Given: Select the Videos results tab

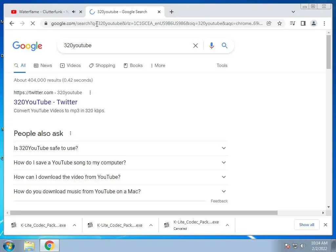Looking at the screenshot, I should (x=70, y=66).
